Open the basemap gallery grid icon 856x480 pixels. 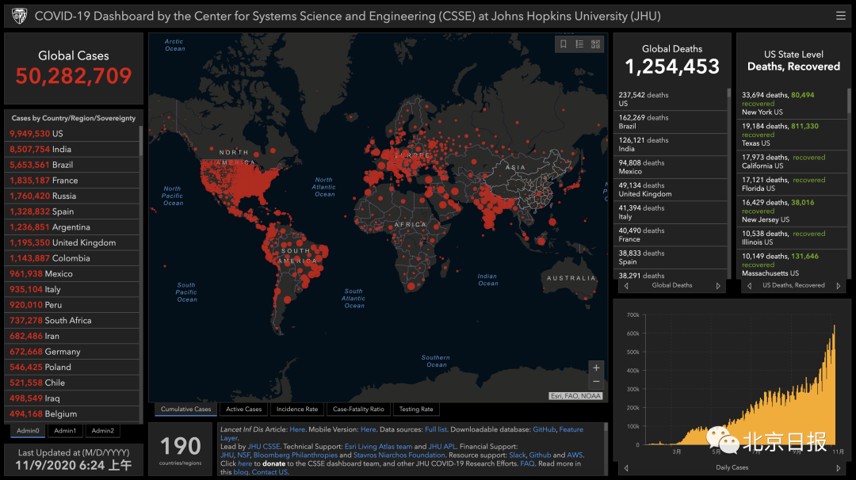point(595,44)
